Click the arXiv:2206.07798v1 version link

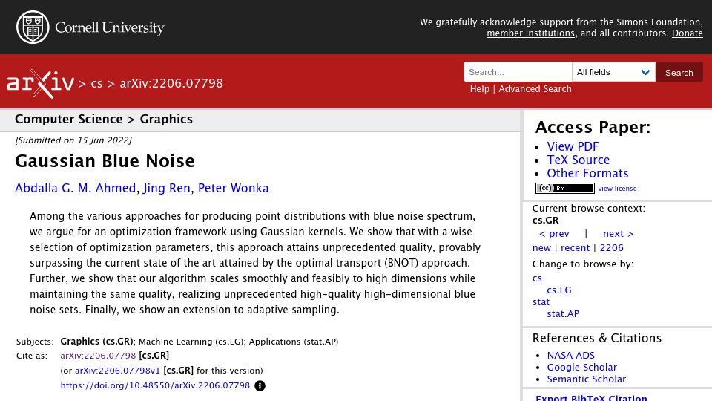point(118,371)
